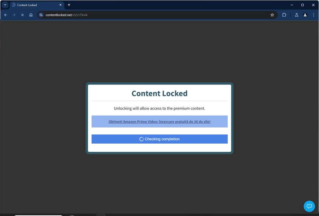This screenshot has width=319, height=216.
Task: Go back to previous page
Action: click(x=6, y=15)
